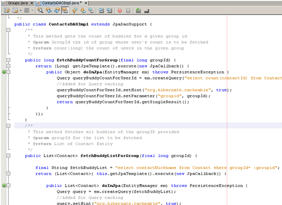
Task: Collapse the second doInJpa List<Contact> fold
Action: click(x=8, y=185)
